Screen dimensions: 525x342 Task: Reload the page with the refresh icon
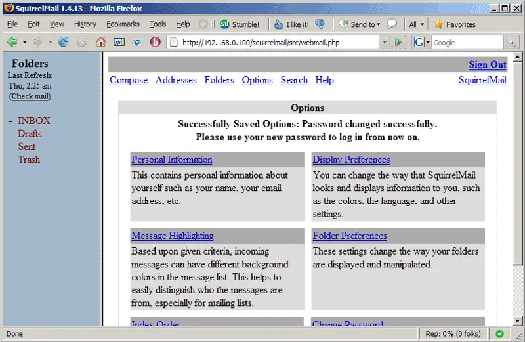pos(63,42)
